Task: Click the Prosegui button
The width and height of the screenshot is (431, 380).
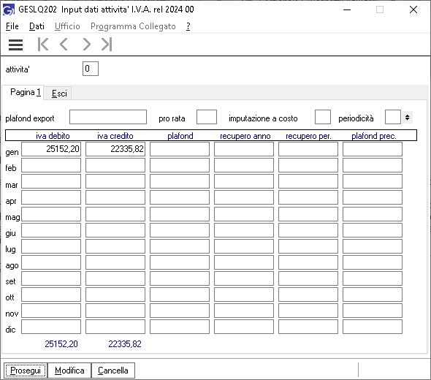Action: click(26, 370)
